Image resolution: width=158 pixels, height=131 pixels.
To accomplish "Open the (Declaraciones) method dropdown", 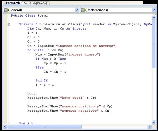I will pos(154,10).
